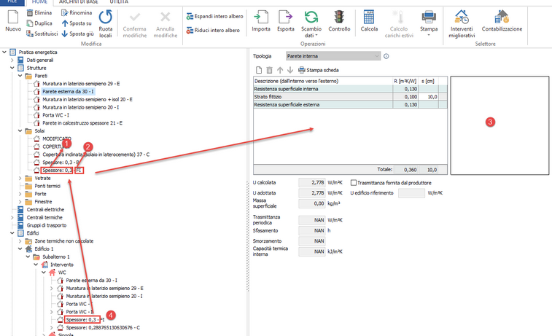This screenshot has height=336, width=552.
Task: Toggle Trasmittanza fornita dal produttore checkbox
Action: coord(354,183)
